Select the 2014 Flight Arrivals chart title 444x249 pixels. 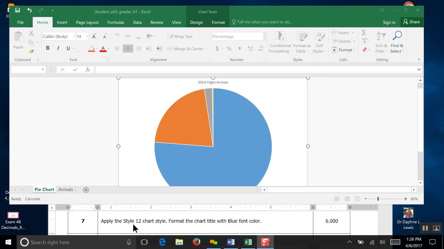213,82
